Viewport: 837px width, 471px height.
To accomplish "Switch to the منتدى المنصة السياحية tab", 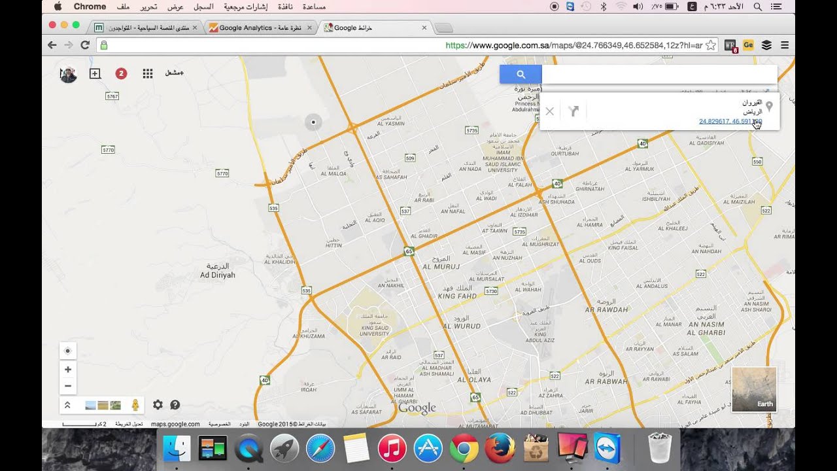I will coord(145,27).
